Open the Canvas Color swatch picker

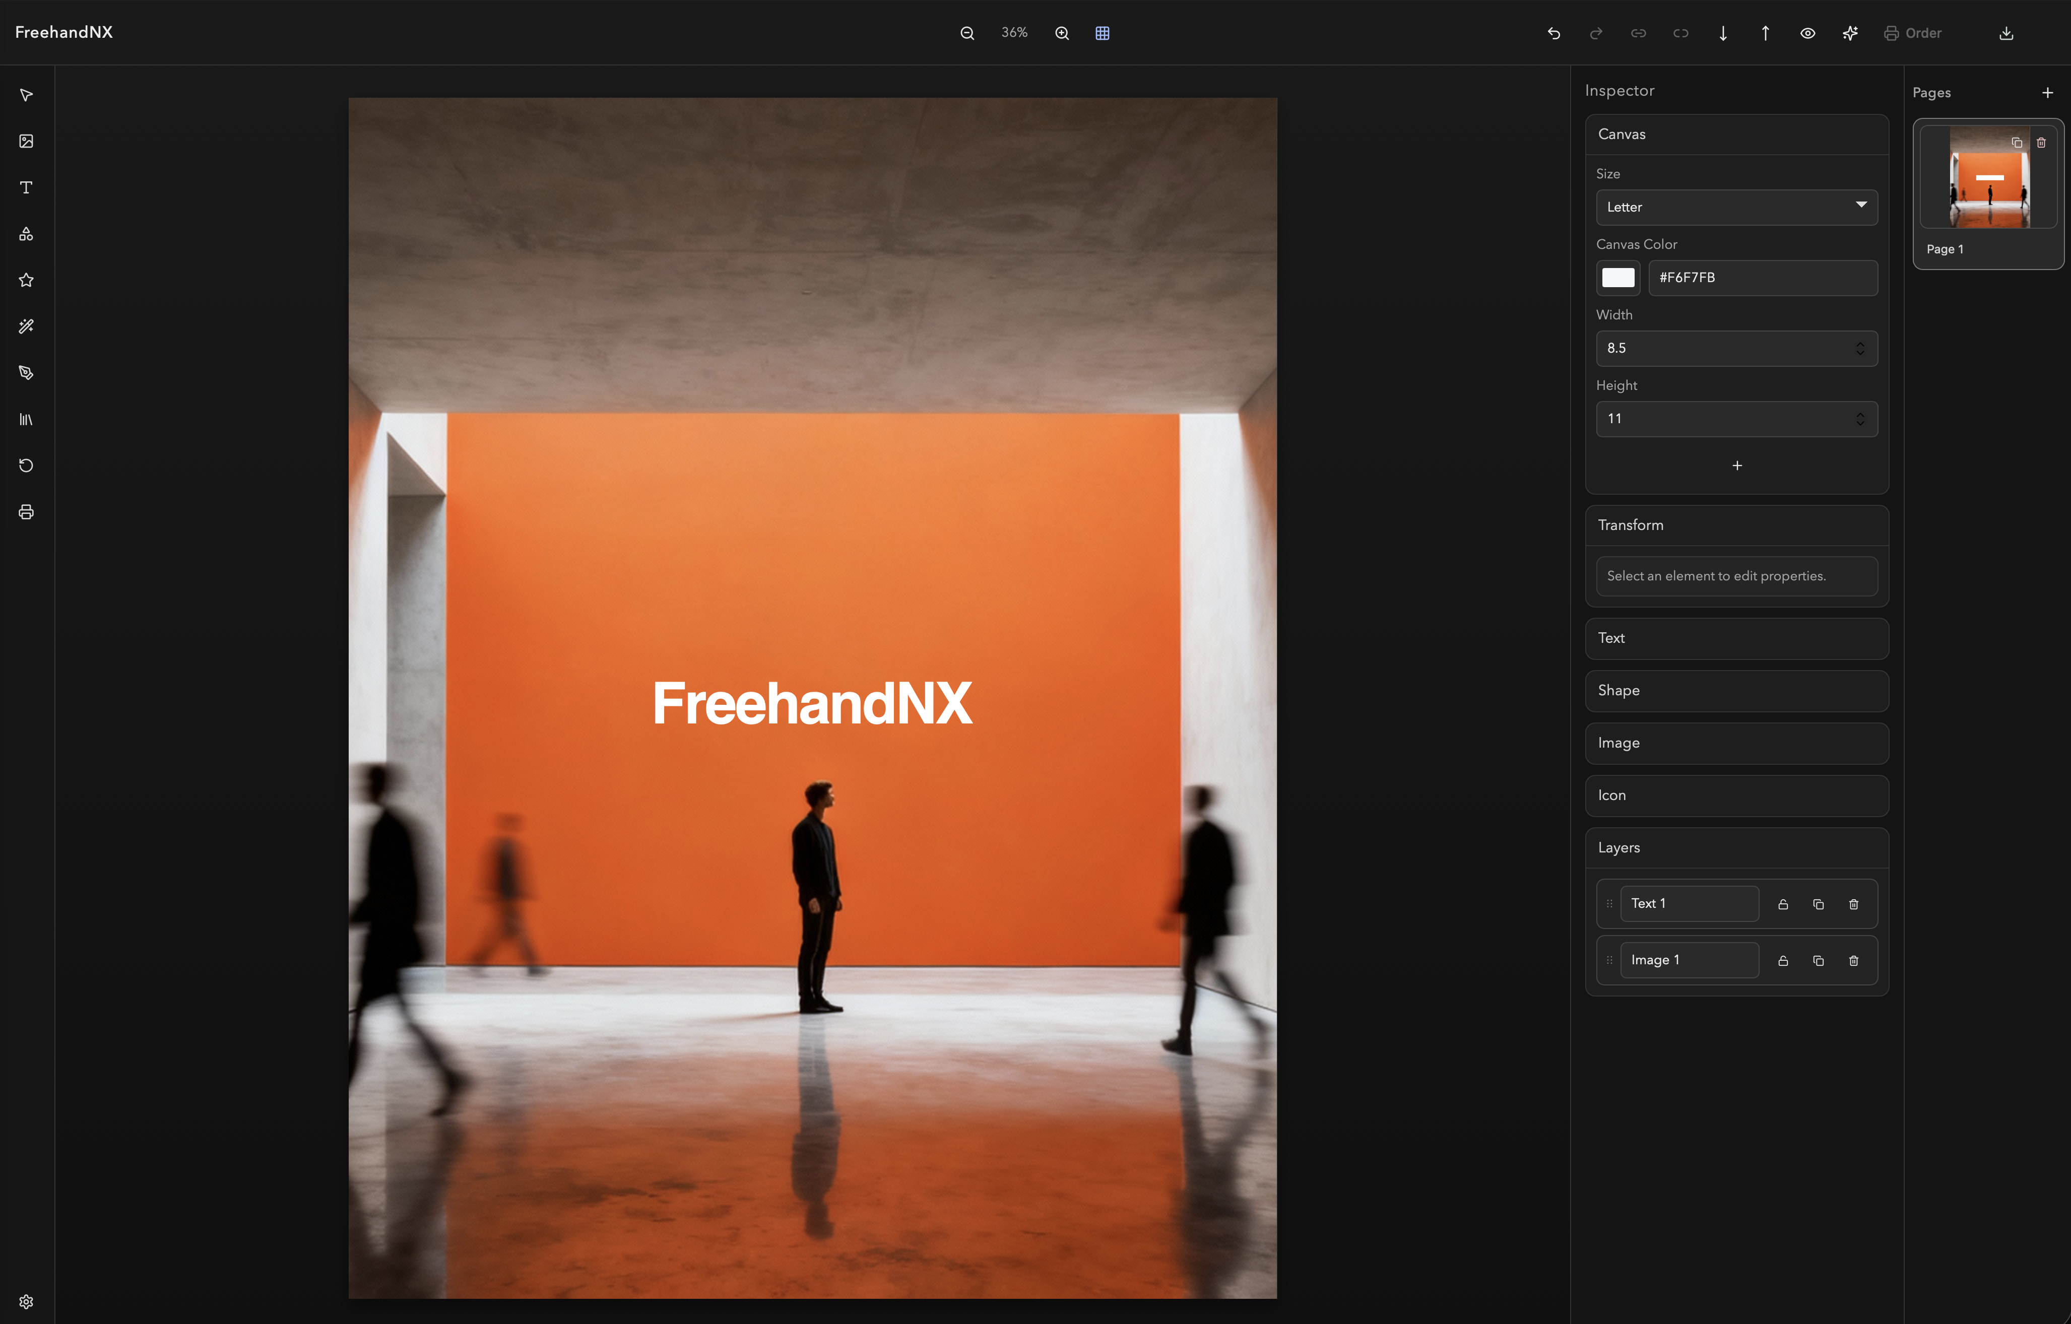pyautogui.click(x=1618, y=278)
